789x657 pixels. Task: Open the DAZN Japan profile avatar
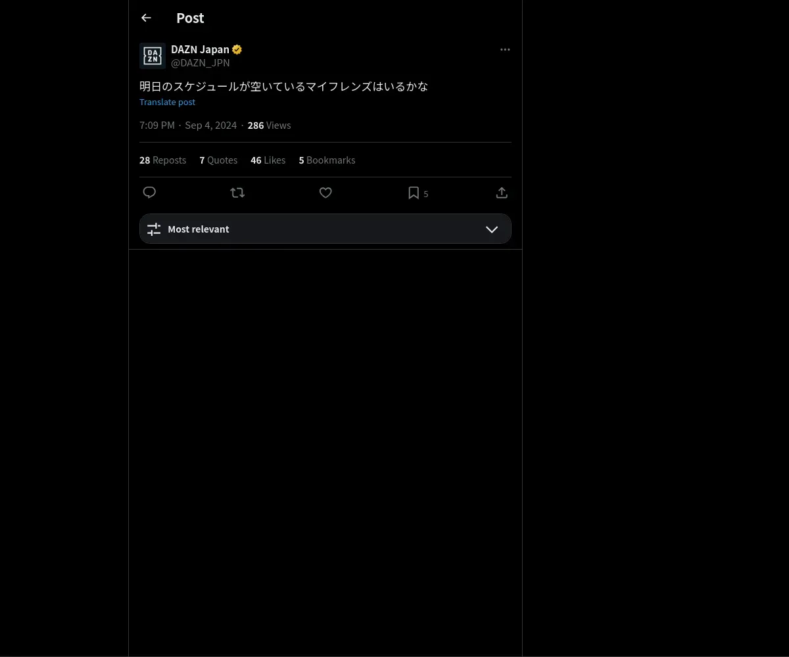[x=153, y=56]
